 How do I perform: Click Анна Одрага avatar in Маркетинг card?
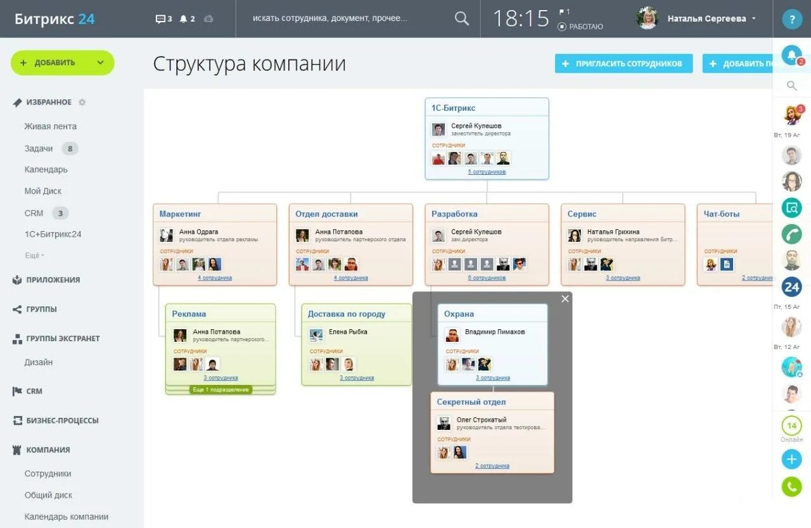(166, 236)
